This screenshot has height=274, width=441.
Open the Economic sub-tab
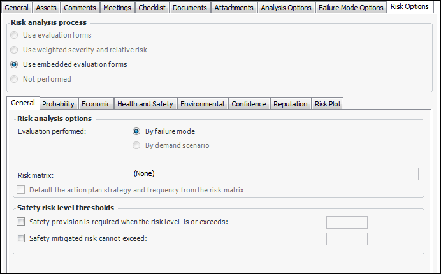pyautogui.click(x=96, y=104)
